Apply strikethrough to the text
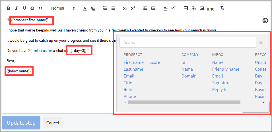272x132 pixels. pos(32,8)
